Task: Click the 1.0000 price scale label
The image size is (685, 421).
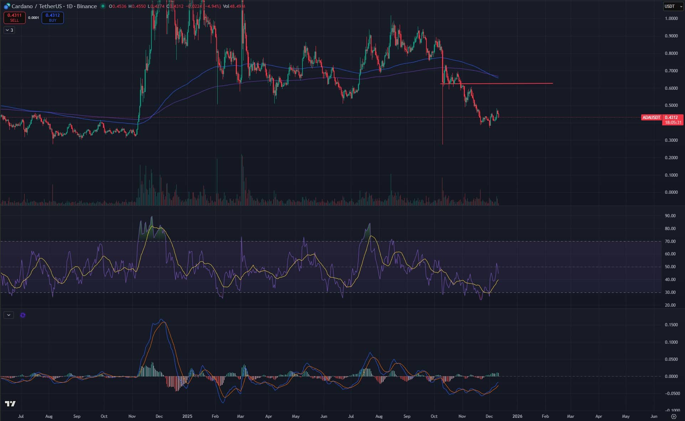Action: point(671,19)
